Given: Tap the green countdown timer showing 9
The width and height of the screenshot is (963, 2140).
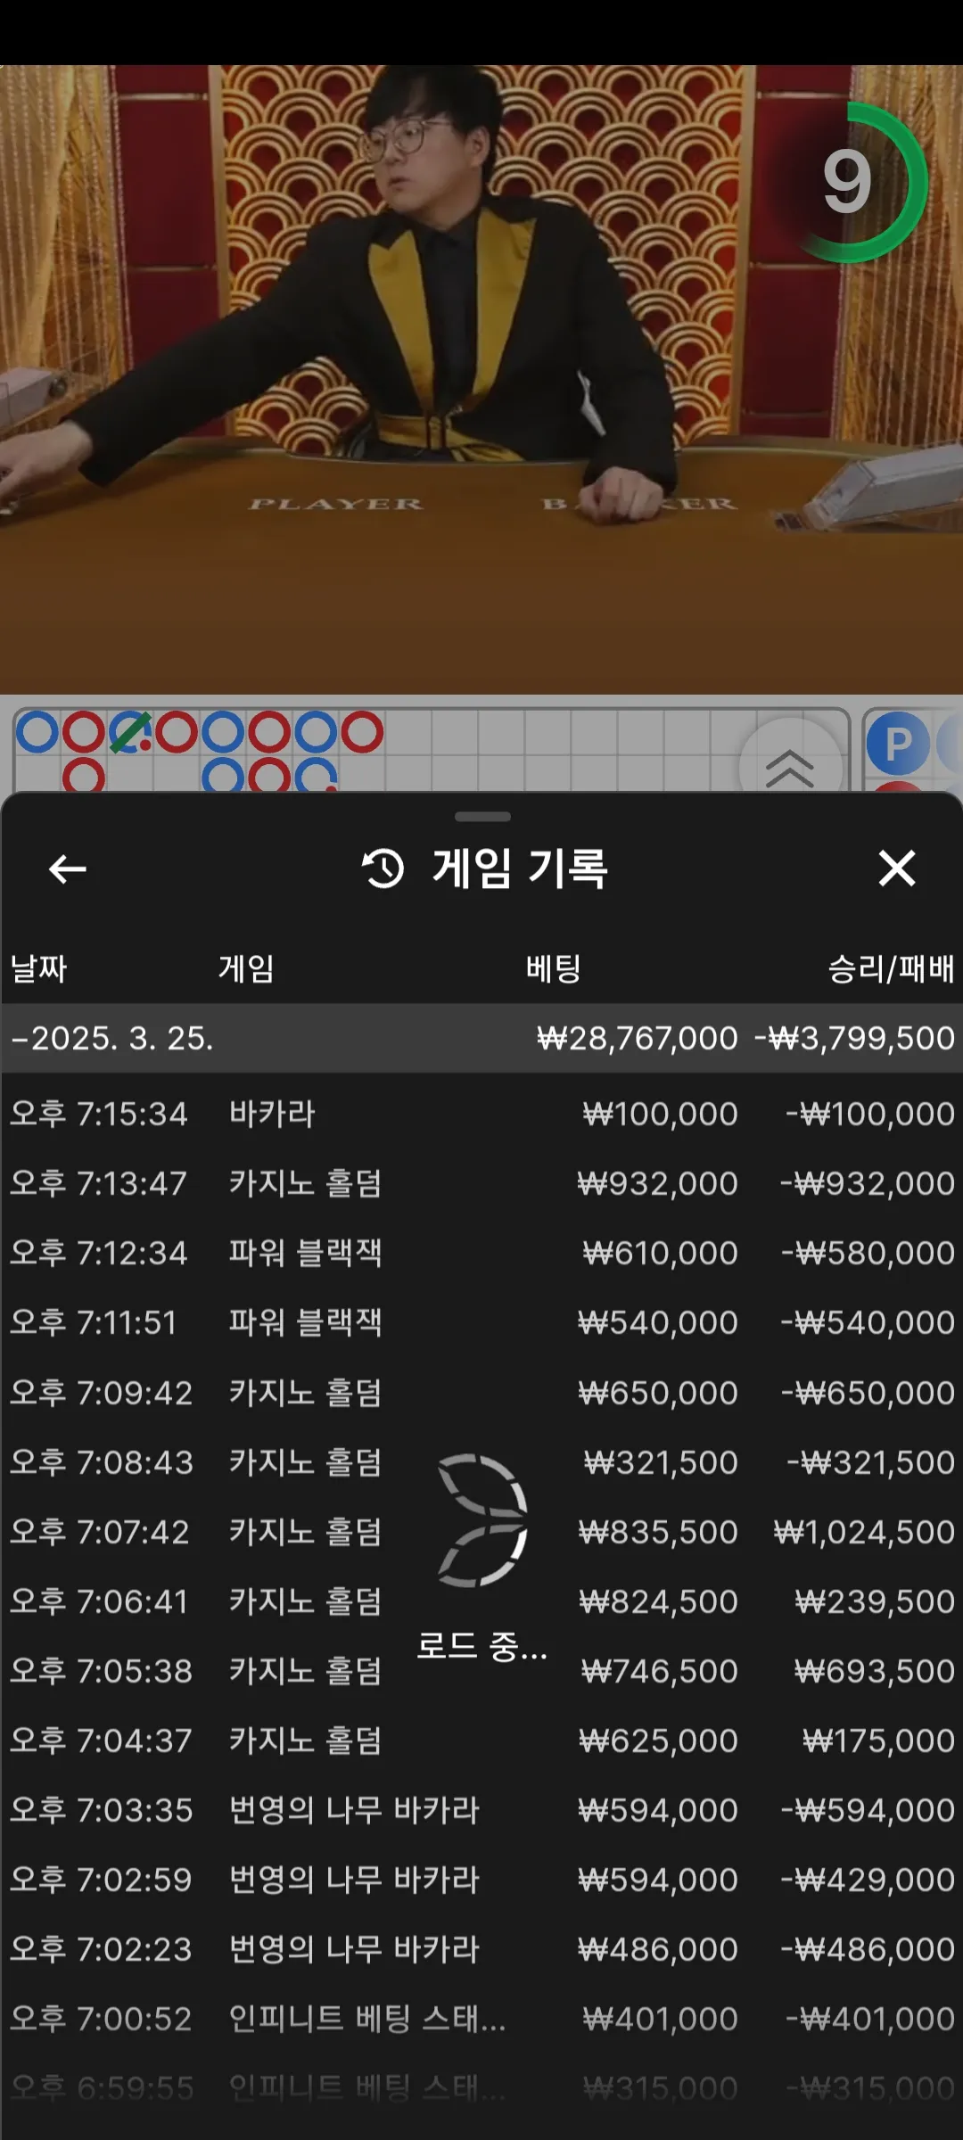Looking at the screenshot, I should point(849,182).
